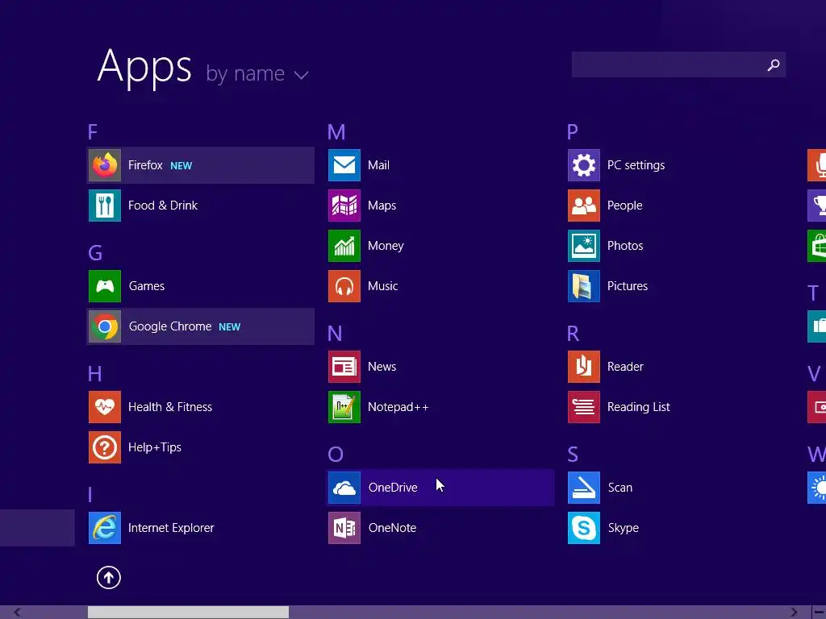Screen dimensions: 826x619
Task: Click the 'Google Chrome' label text
Action: 170,326
